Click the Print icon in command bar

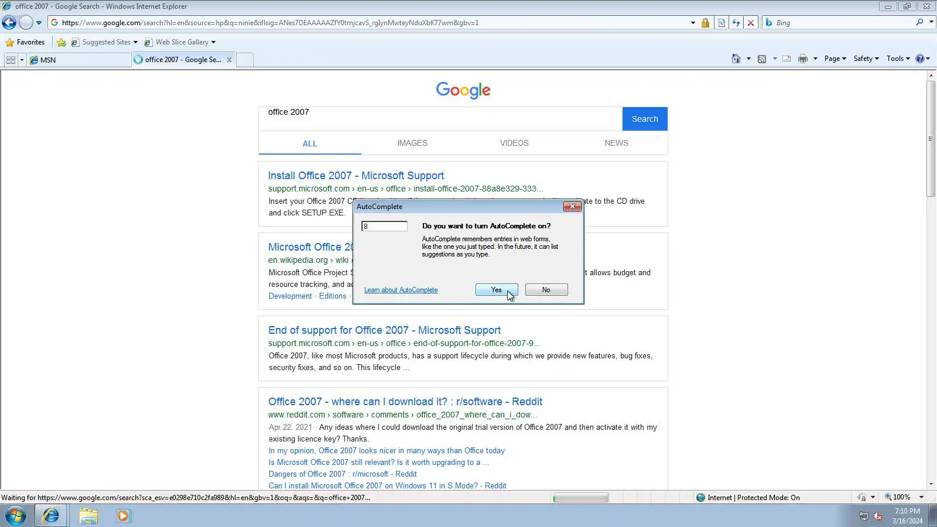click(x=803, y=59)
